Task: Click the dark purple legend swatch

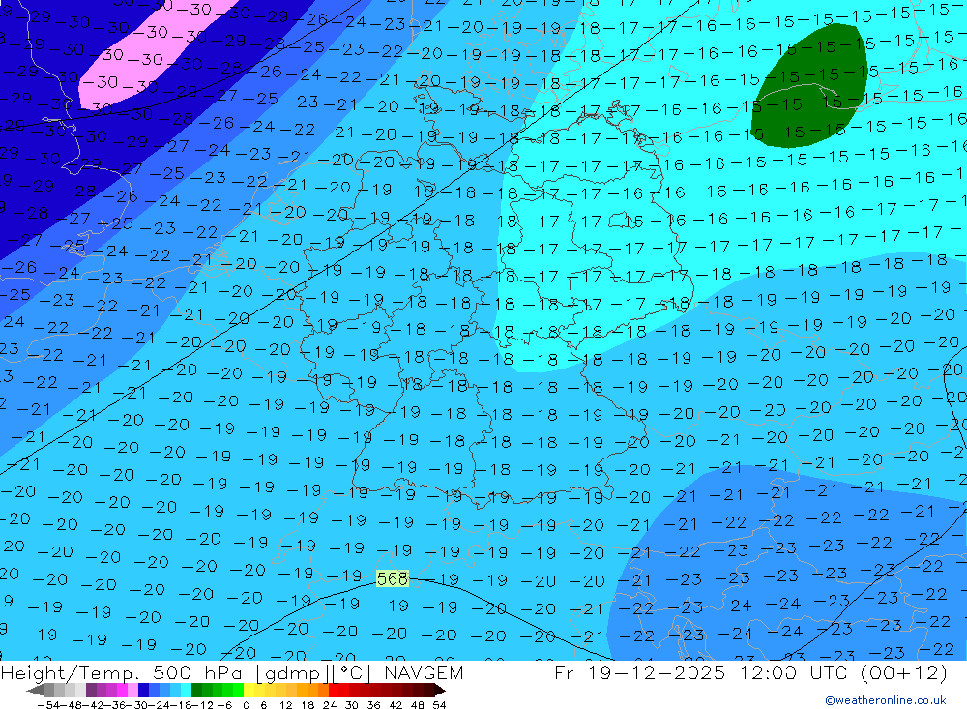Action: click(x=91, y=691)
